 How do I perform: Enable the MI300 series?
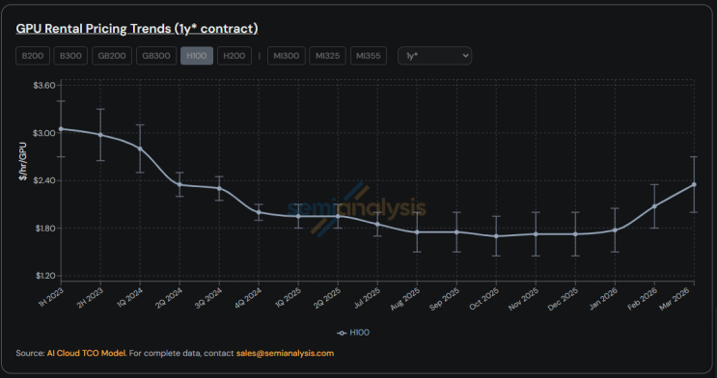[287, 56]
